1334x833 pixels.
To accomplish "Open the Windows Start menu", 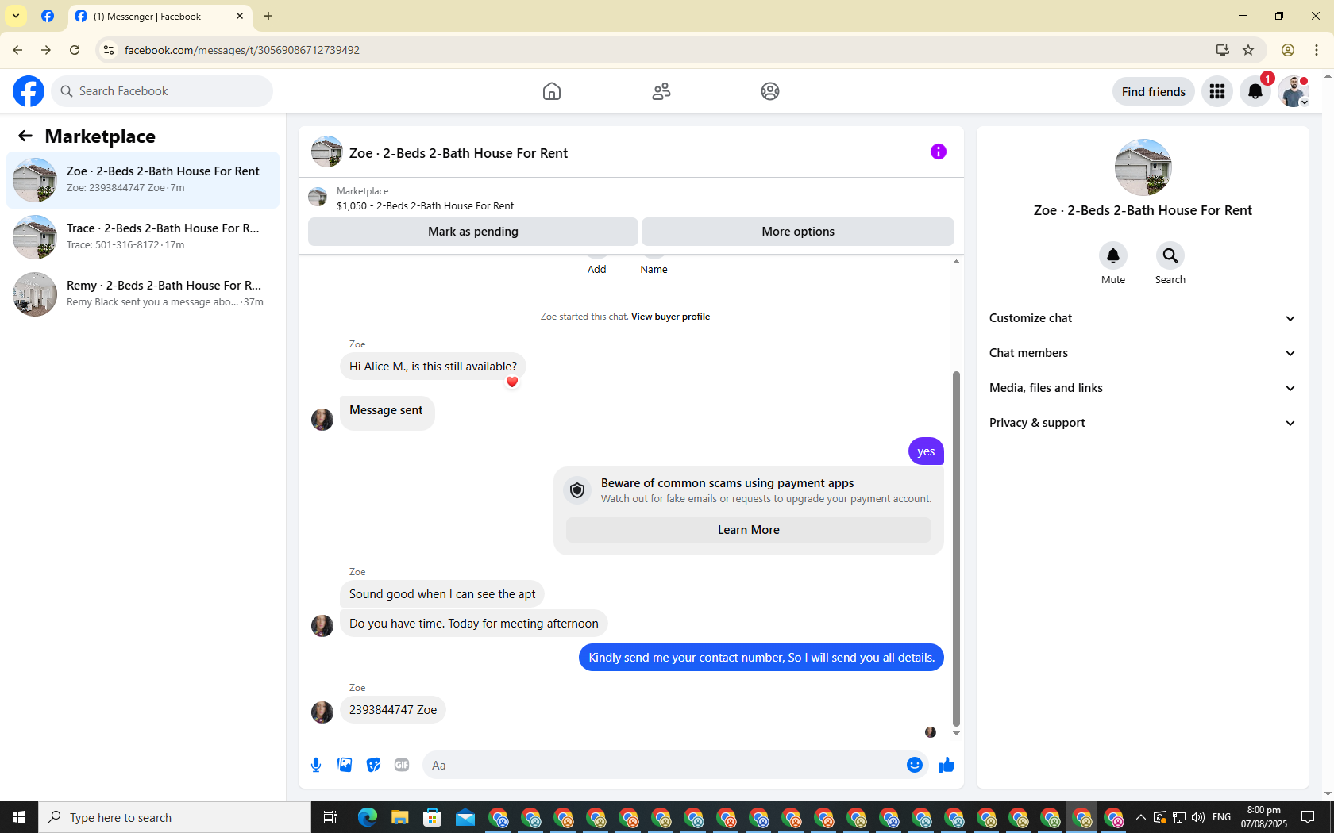I will [19, 817].
